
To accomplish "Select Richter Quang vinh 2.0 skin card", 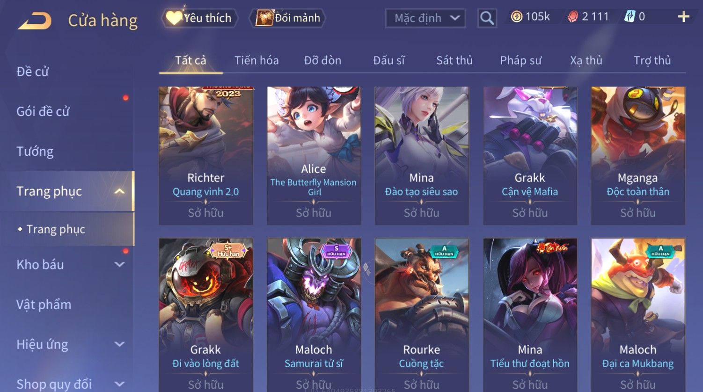I will [x=206, y=156].
